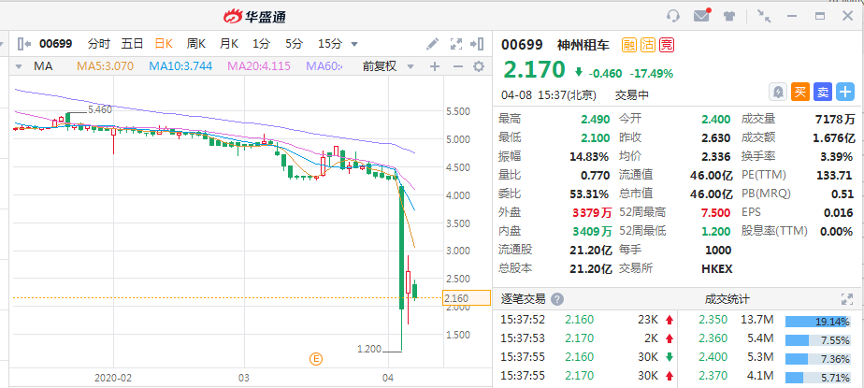
Task: Click the 52周最高 value 7.500
Action: pyautogui.click(x=715, y=213)
